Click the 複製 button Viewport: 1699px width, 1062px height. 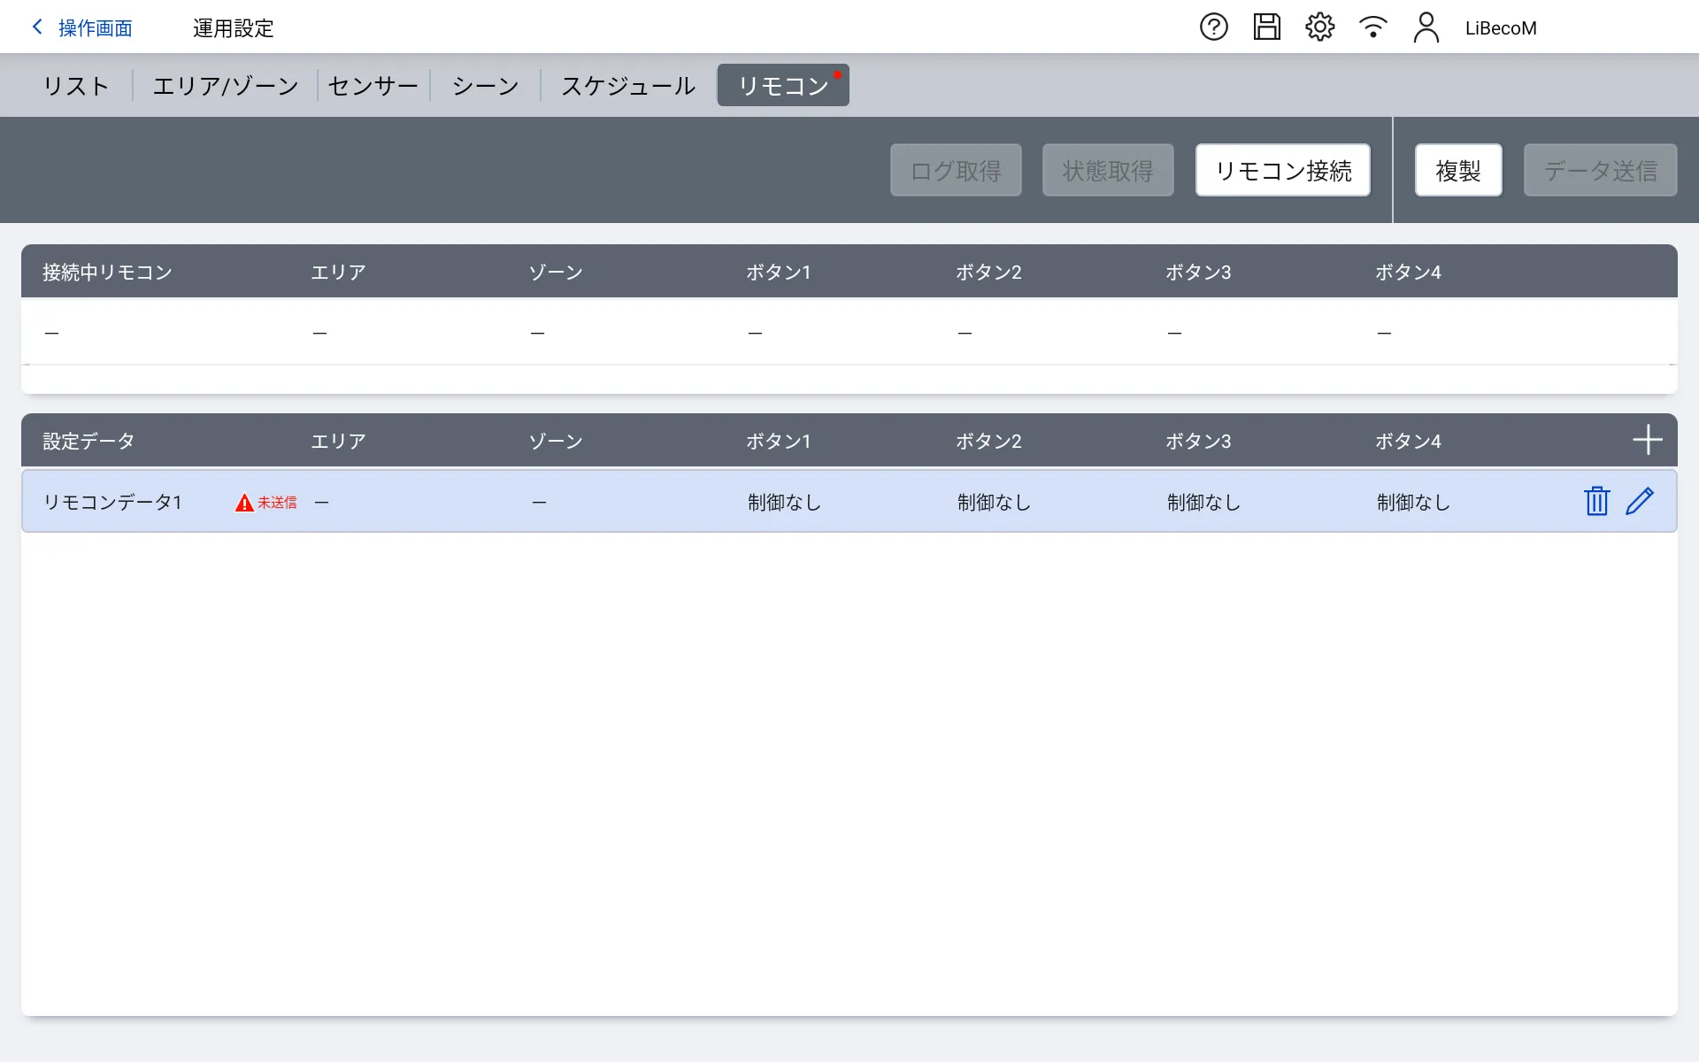(x=1457, y=170)
